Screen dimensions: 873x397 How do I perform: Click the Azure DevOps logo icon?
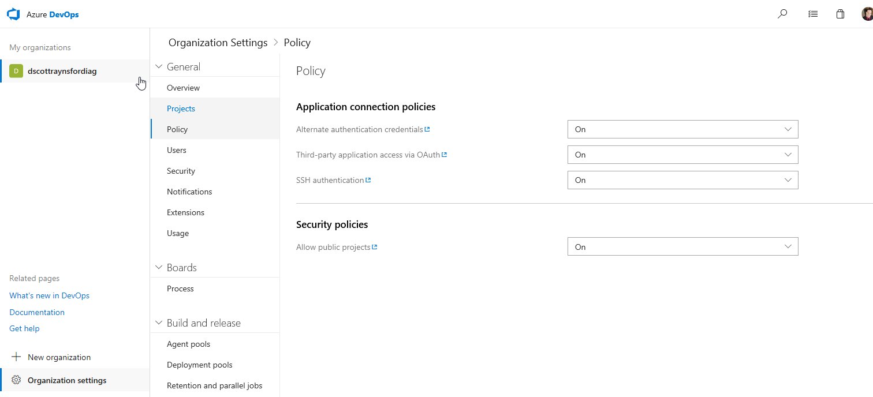[x=13, y=14]
